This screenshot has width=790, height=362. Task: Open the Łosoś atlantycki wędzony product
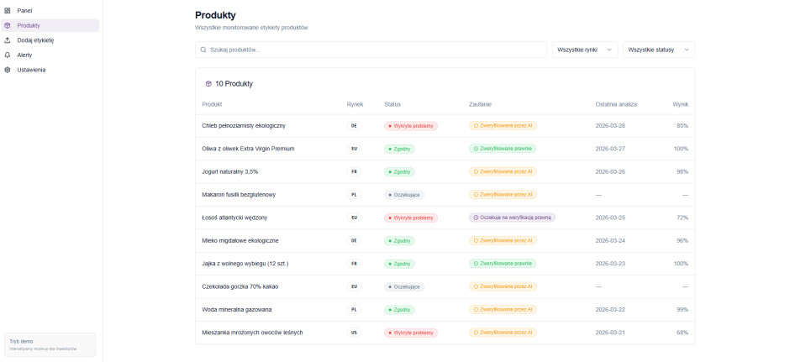coord(234,218)
